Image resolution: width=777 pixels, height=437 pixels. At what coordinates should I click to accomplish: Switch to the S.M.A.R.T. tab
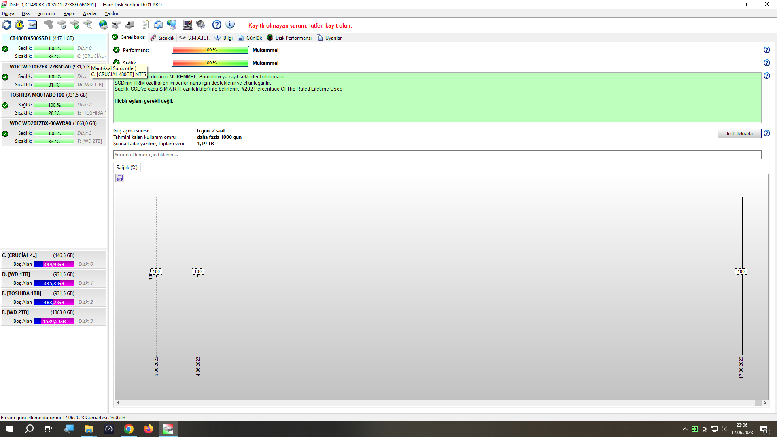pos(195,38)
